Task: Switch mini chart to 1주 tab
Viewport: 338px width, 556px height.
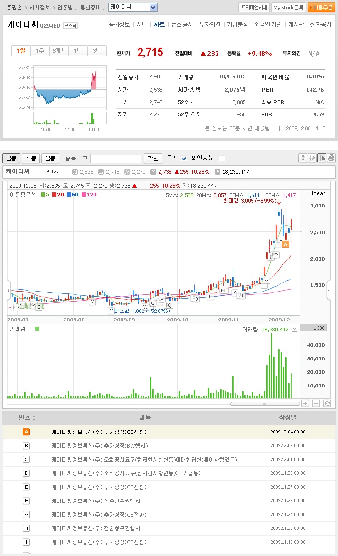Action: pos(40,51)
